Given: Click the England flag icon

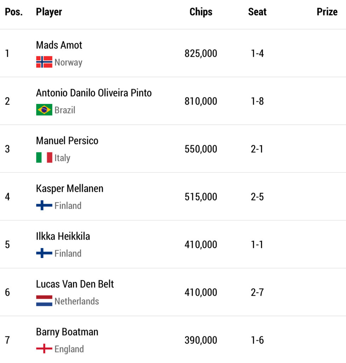Looking at the screenshot, I should click(x=44, y=349).
